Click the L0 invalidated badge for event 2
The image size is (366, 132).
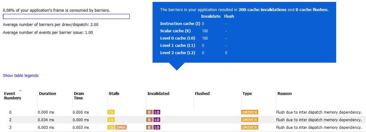tap(157, 120)
